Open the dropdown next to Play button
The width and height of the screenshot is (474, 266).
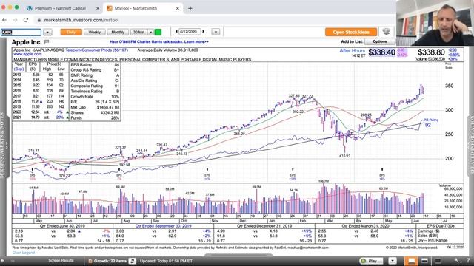coord(393,261)
